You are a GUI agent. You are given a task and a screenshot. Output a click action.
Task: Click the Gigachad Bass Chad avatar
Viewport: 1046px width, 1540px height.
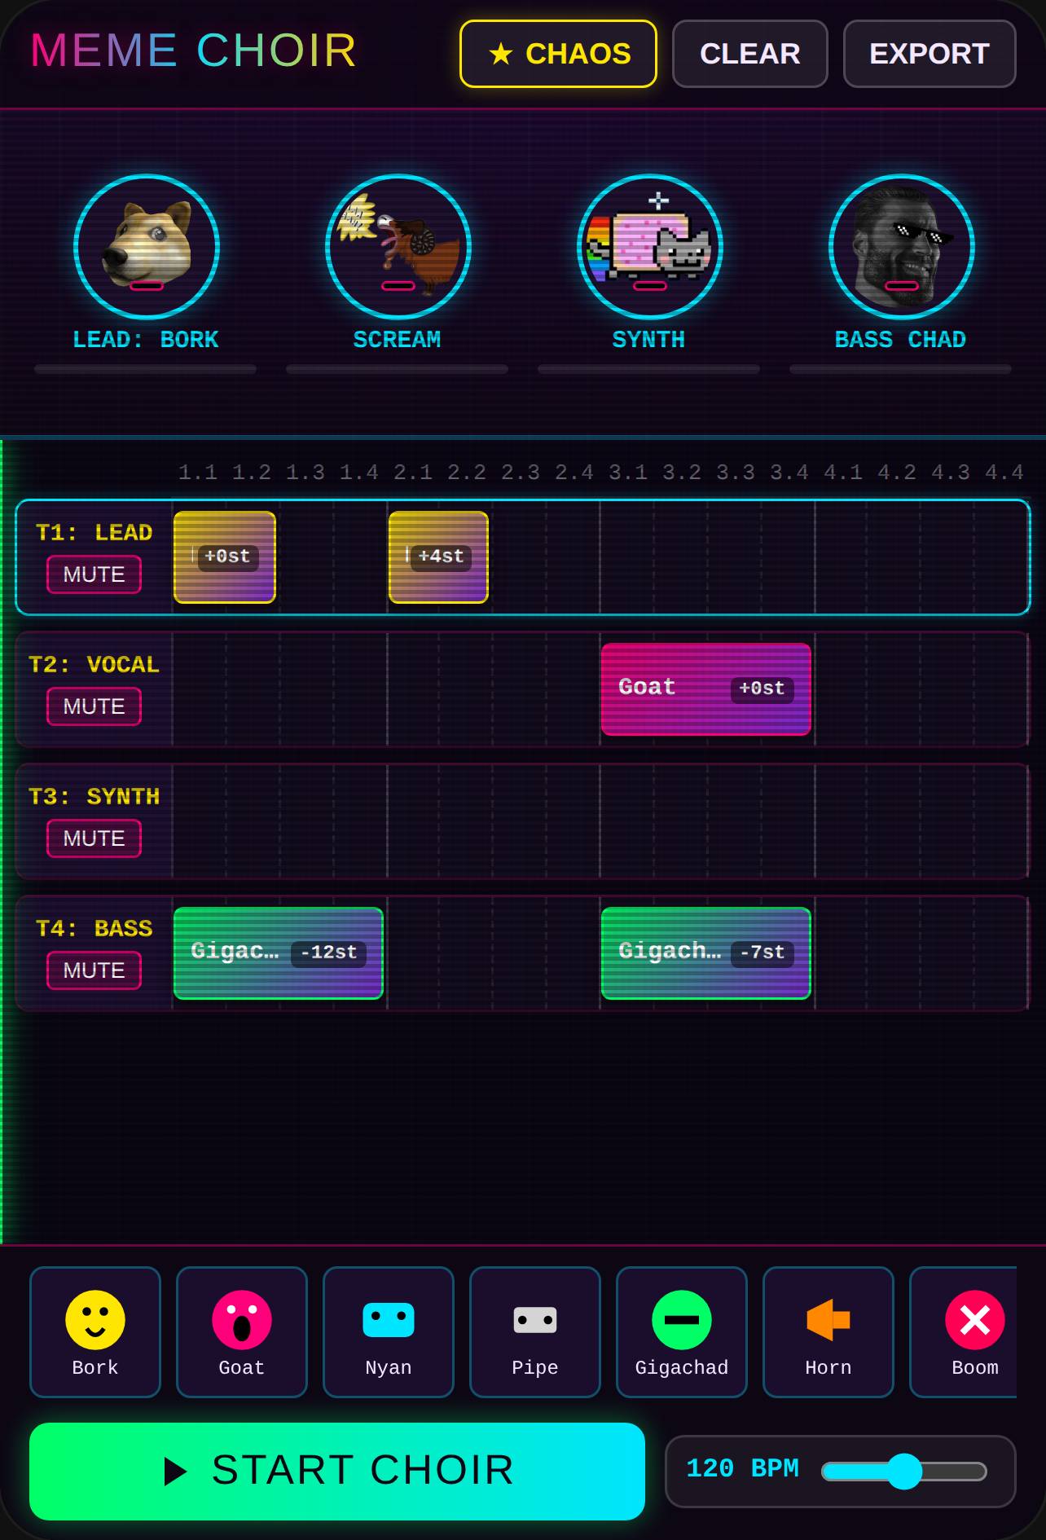[902, 247]
